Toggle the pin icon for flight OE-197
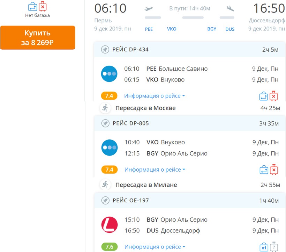286x252 pixels. click(x=105, y=201)
